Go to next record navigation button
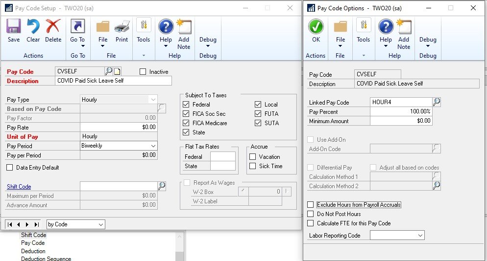 click(x=27, y=224)
